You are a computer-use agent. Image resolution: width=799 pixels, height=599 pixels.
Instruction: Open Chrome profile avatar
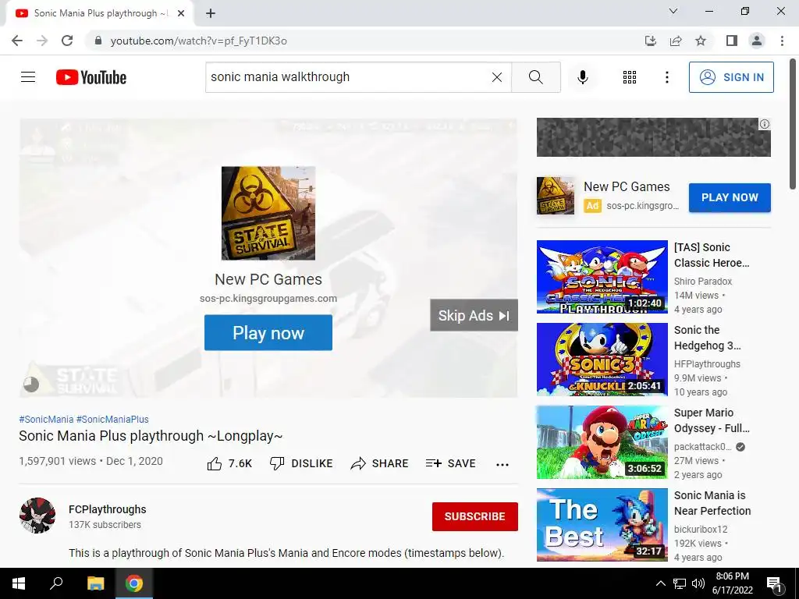click(x=757, y=41)
